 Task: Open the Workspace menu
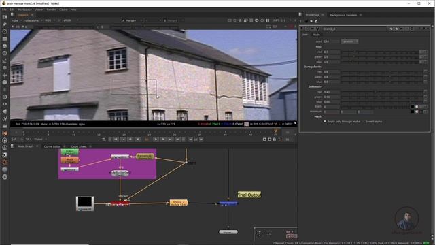click(x=24, y=10)
